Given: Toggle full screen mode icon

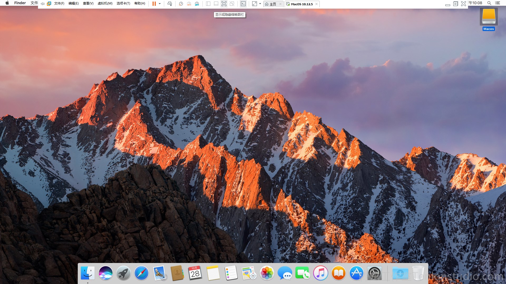Looking at the screenshot, I should (224, 4).
